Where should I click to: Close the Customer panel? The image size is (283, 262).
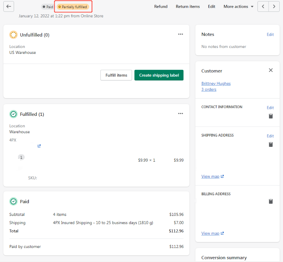pyautogui.click(x=271, y=70)
